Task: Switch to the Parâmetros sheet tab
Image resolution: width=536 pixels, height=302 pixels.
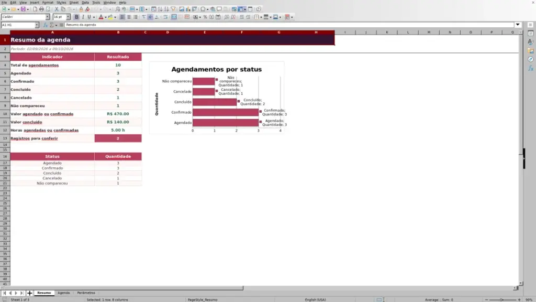Action: 86,293
